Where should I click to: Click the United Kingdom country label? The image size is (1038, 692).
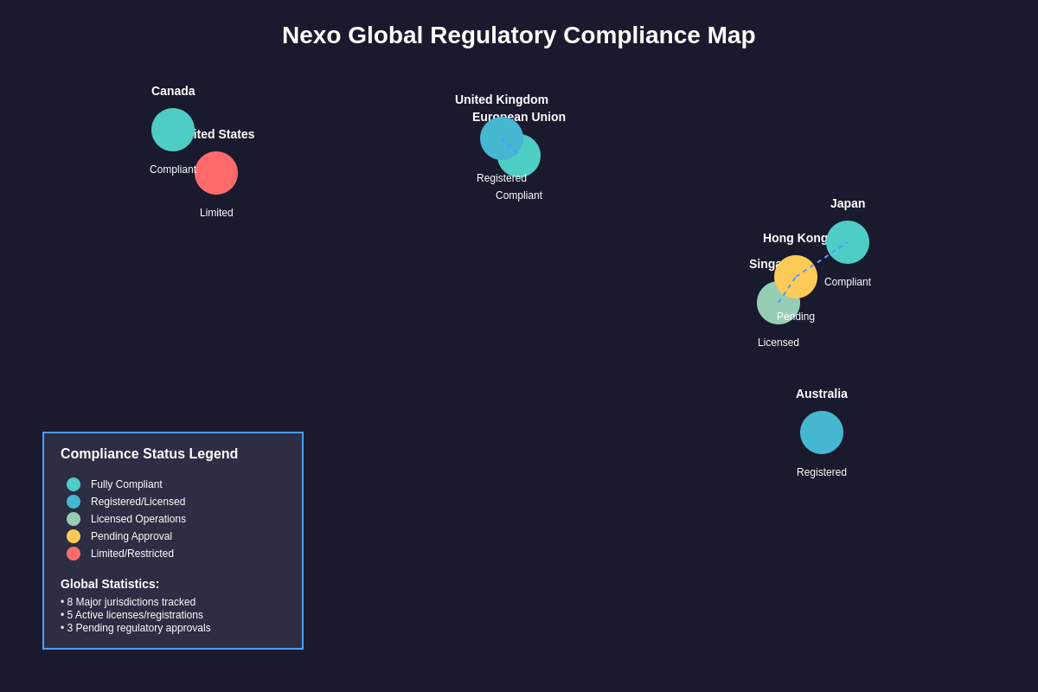pyautogui.click(x=502, y=99)
